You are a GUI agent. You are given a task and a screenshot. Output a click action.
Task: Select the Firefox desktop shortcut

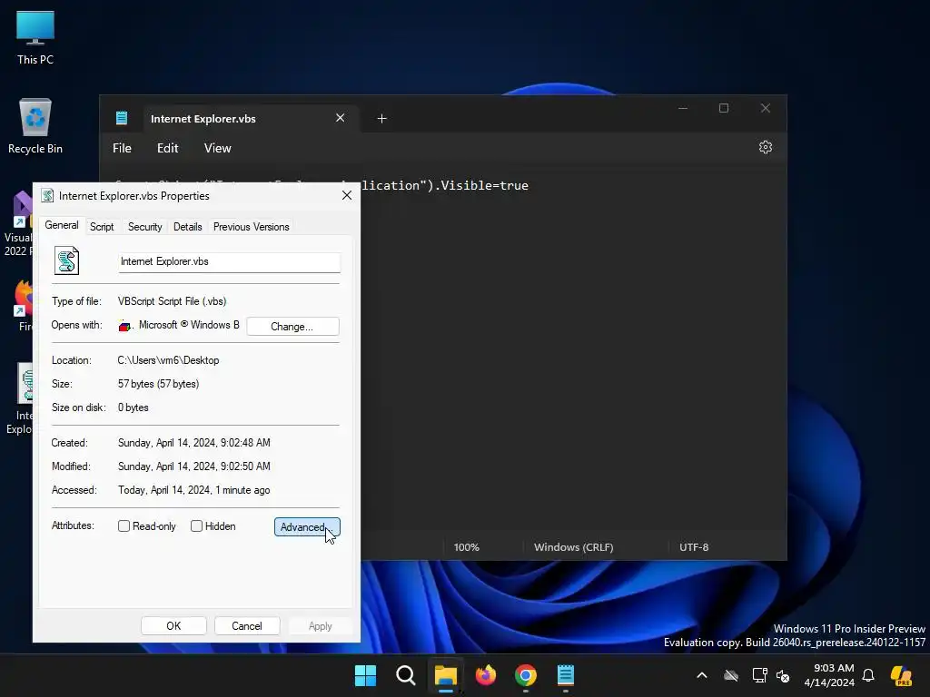tap(22, 306)
